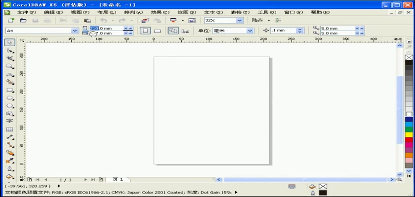
Task: Expand the color profile status arrow
Action: 236,193
